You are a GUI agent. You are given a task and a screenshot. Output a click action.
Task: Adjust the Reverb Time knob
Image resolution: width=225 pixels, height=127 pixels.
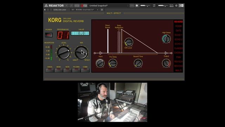click(x=138, y=63)
